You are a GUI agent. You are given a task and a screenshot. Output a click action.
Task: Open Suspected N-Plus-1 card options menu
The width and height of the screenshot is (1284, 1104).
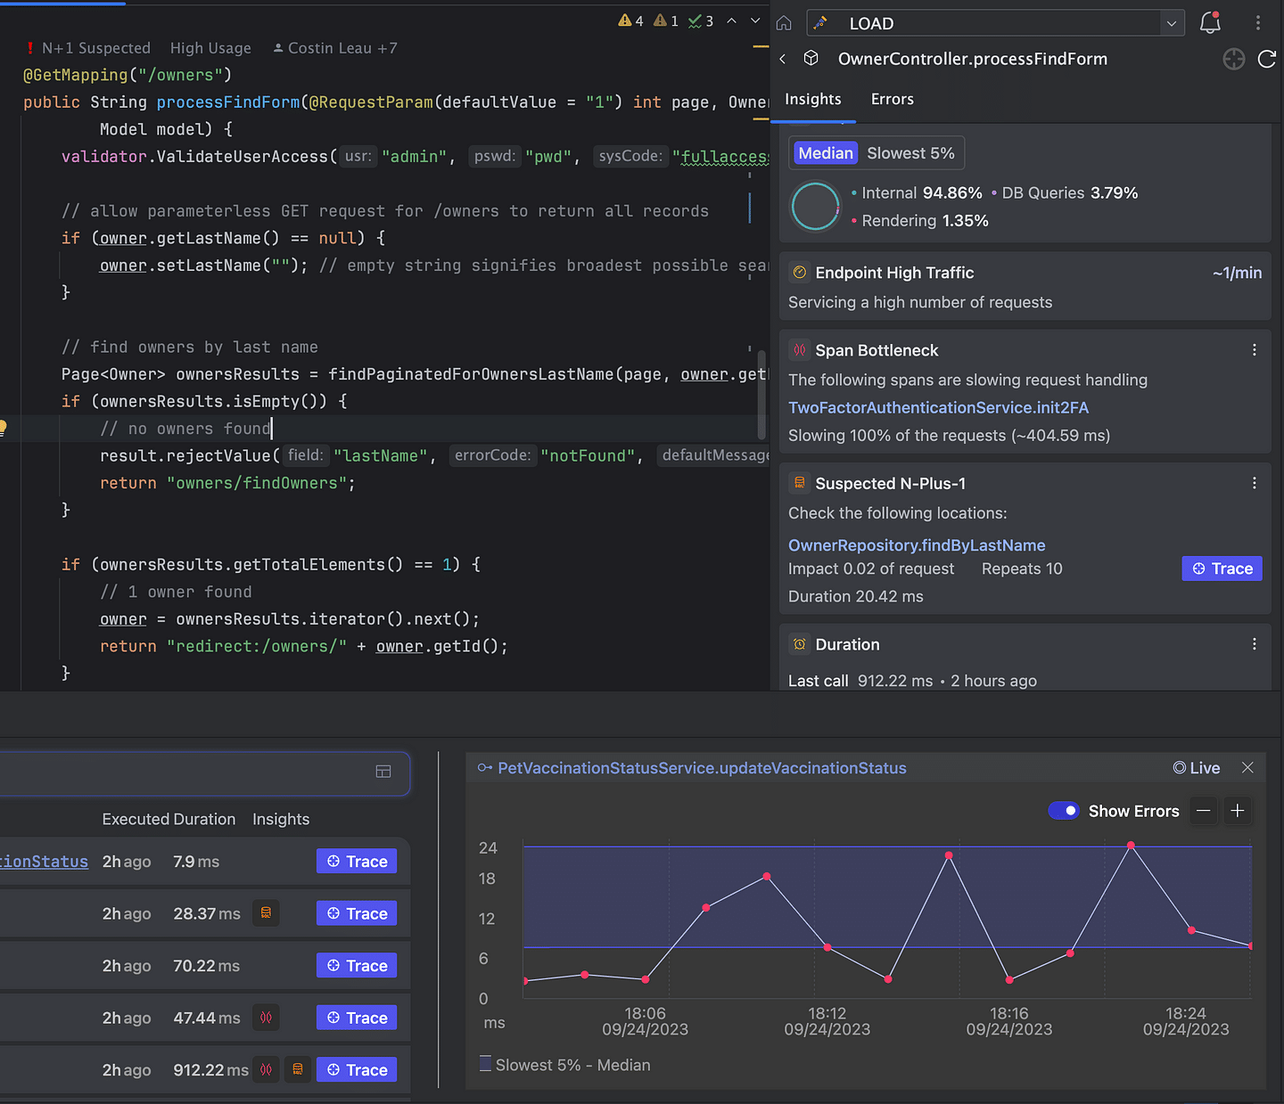(x=1255, y=483)
